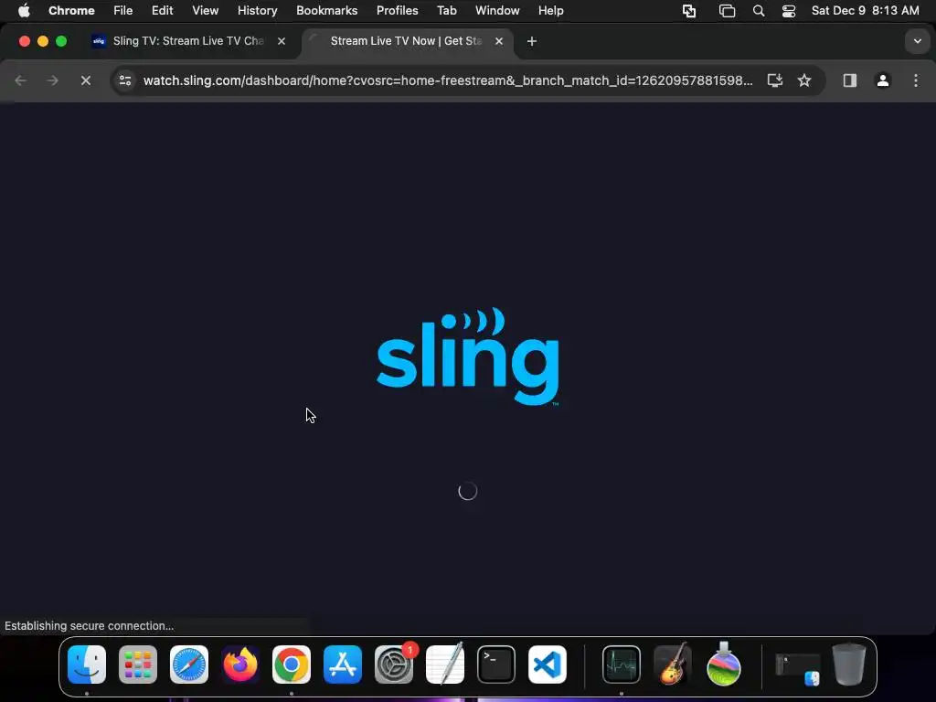This screenshot has height=702, width=936.
Task: Install app icon in address bar
Action: tap(775, 80)
